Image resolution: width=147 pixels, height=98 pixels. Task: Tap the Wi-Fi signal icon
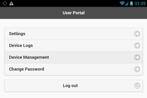pyautogui.click(x=122, y=3)
